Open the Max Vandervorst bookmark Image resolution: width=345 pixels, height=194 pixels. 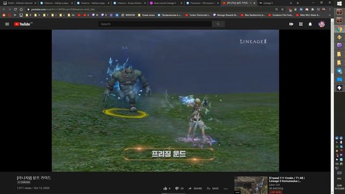pyautogui.click(x=253, y=15)
